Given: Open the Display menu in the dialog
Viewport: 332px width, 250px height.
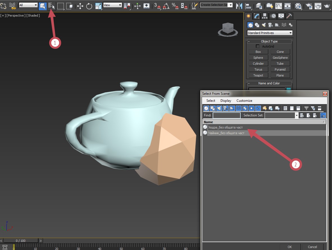Looking at the screenshot, I should tap(226, 101).
